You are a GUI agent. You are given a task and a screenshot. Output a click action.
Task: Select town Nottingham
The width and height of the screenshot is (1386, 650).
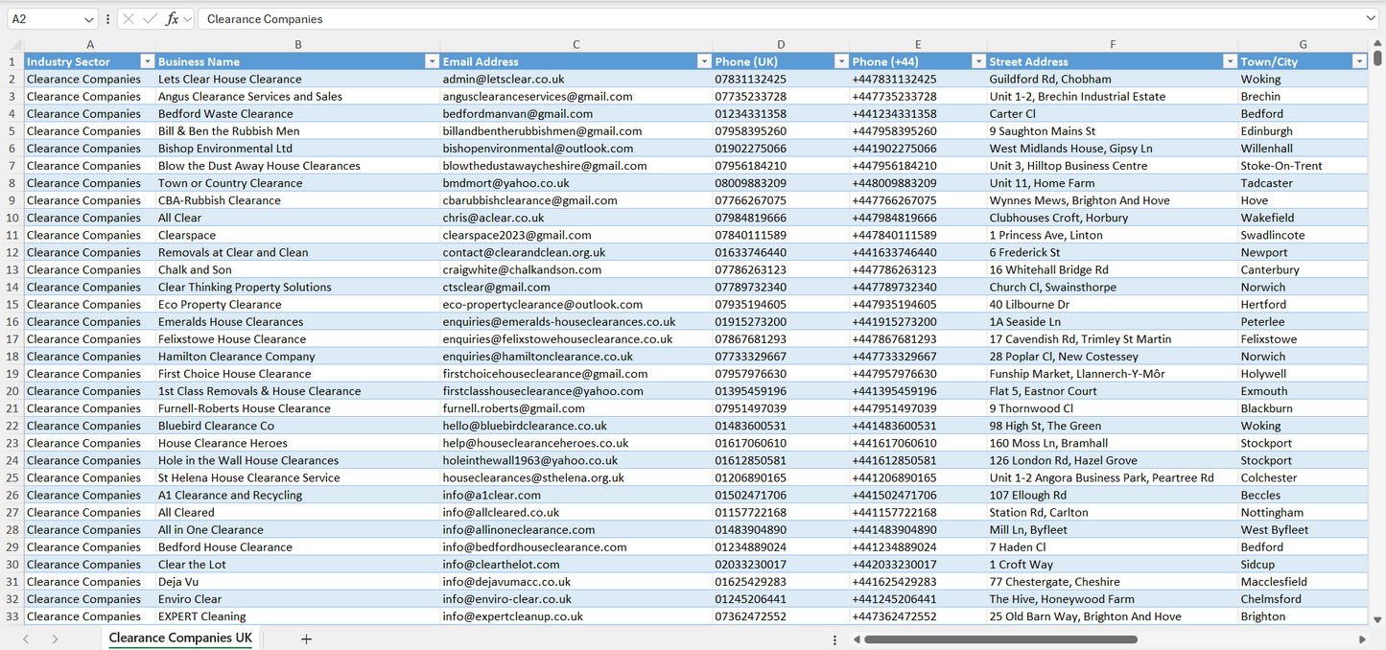(x=1304, y=513)
